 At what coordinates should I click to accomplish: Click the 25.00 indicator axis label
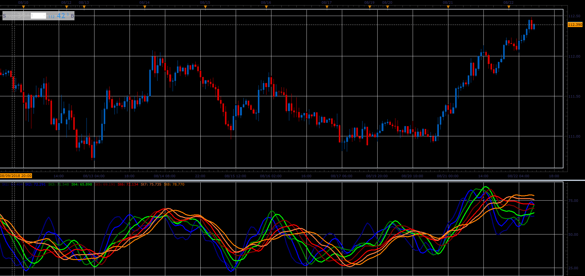[x=573, y=268]
